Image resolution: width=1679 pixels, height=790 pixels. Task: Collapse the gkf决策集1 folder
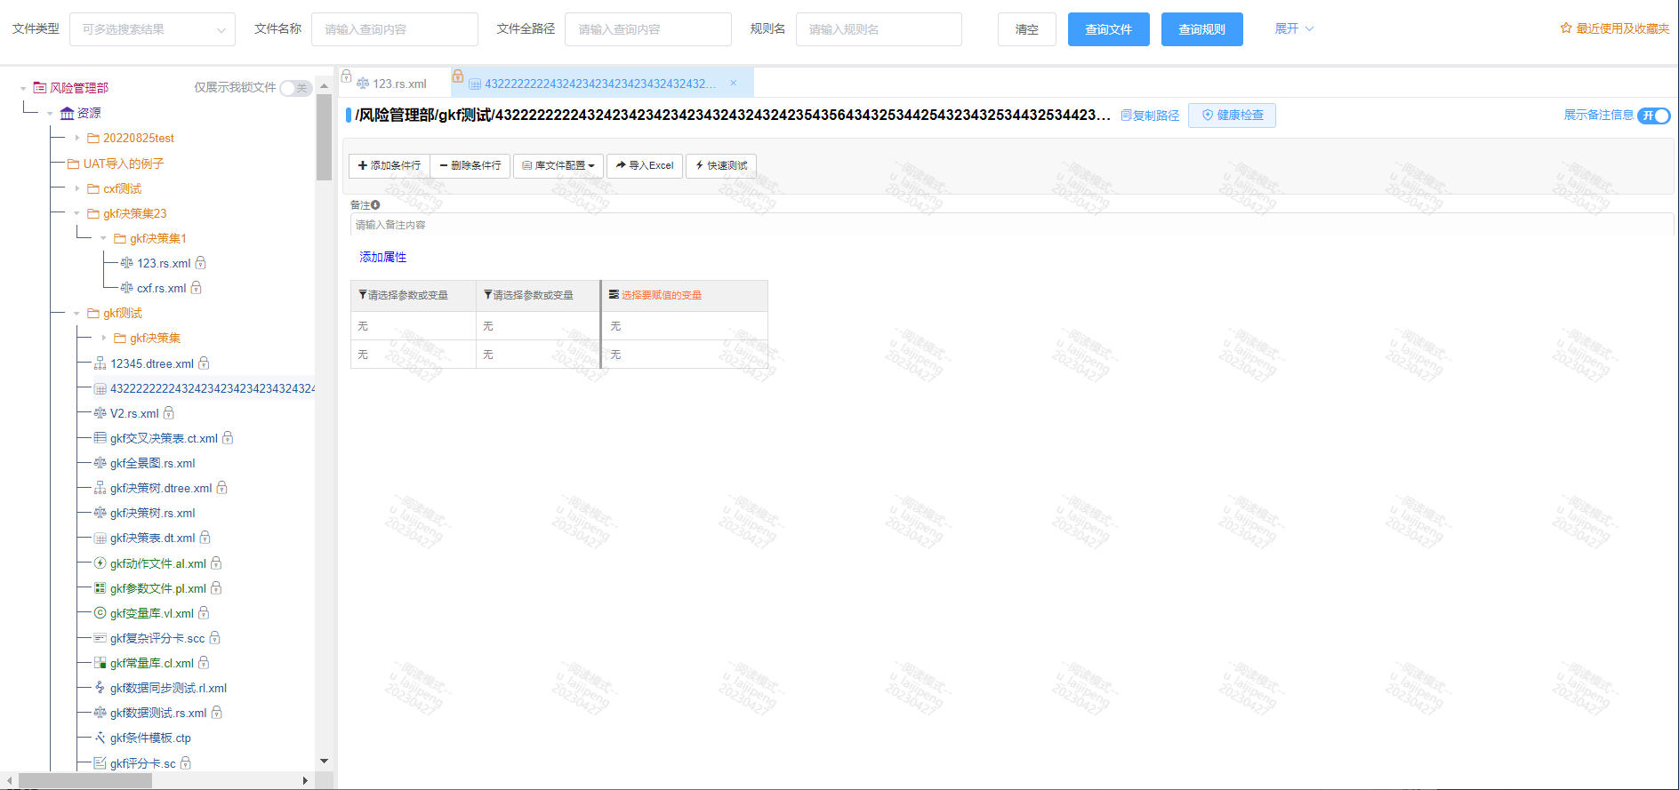pyautogui.click(x=104, y=238)
